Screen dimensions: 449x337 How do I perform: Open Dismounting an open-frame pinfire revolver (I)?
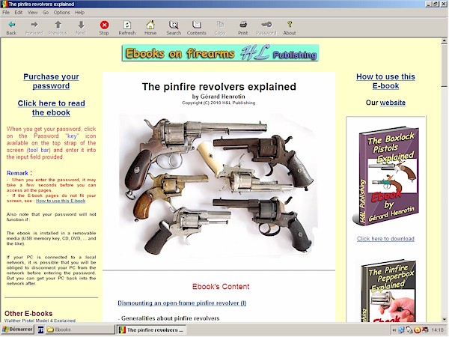182,303
